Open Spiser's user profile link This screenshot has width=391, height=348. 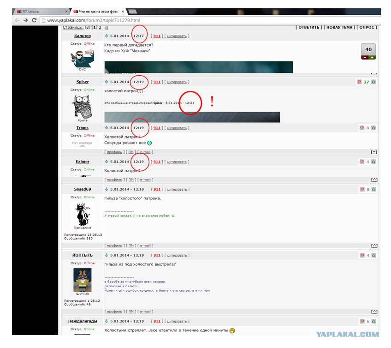[x=82, y=82]
